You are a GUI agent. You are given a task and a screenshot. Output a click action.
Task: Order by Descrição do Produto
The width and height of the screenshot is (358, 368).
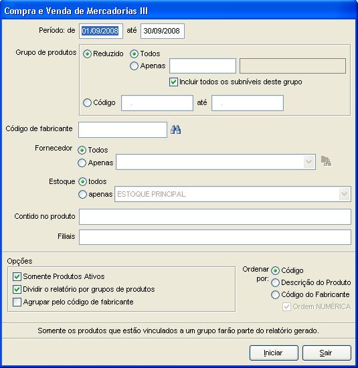[276, 282]
